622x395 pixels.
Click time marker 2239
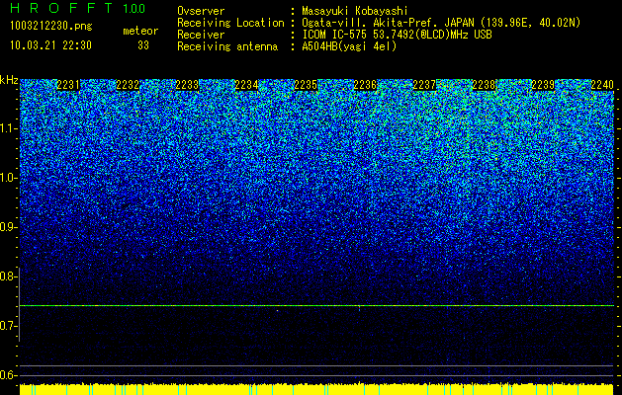(x=543, y=85)
